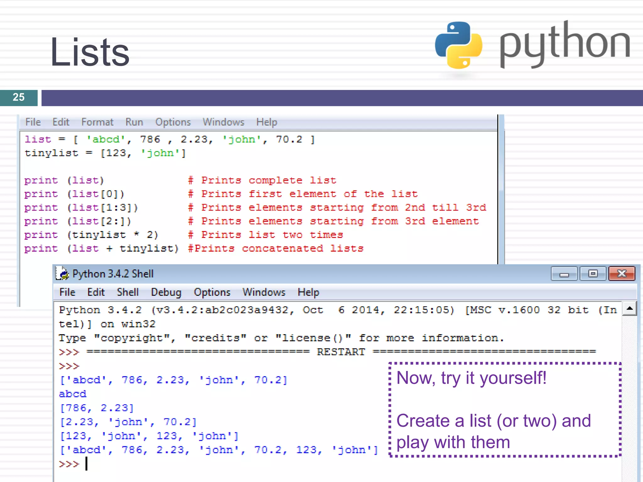Click the line 'tinylist = [123, 'john']'
This screenshot has height=482, width=643.
point(105,153)
